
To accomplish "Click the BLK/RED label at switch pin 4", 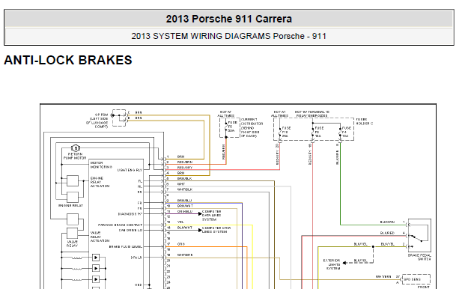I will [x=387, y=233].
